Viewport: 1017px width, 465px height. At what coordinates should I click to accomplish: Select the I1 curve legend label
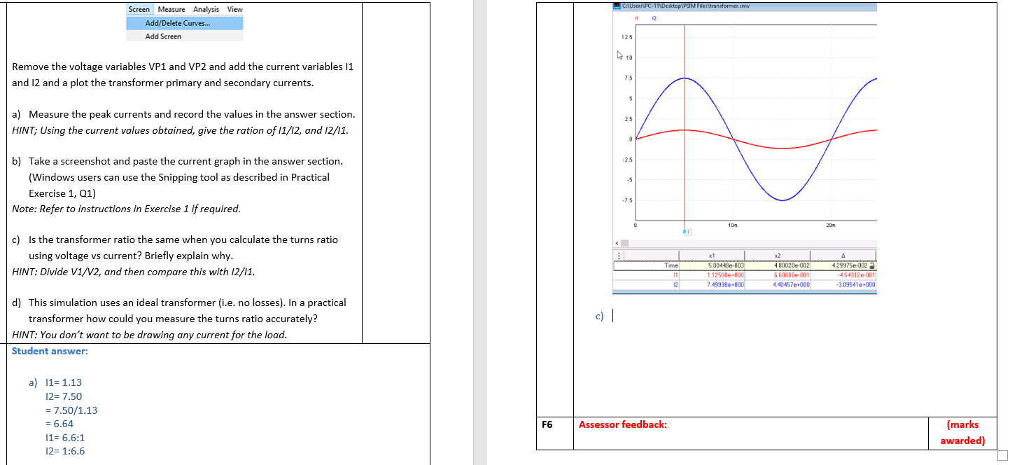click(636, 18)
